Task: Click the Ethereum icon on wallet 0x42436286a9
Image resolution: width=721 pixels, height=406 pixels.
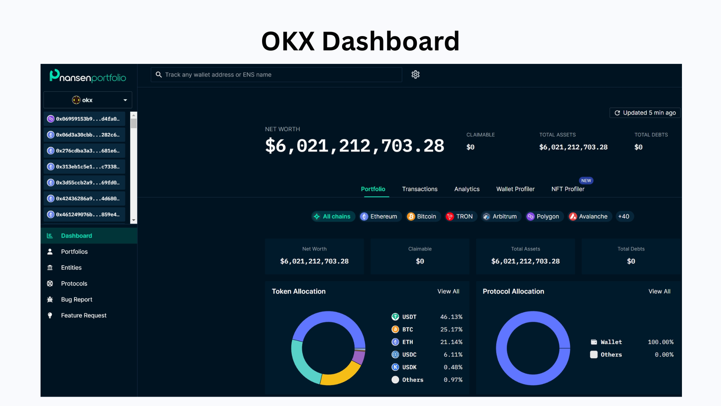Action: tap(51, 198)
